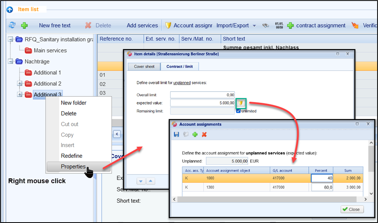Expand the Additional 3 tree node

20,95
